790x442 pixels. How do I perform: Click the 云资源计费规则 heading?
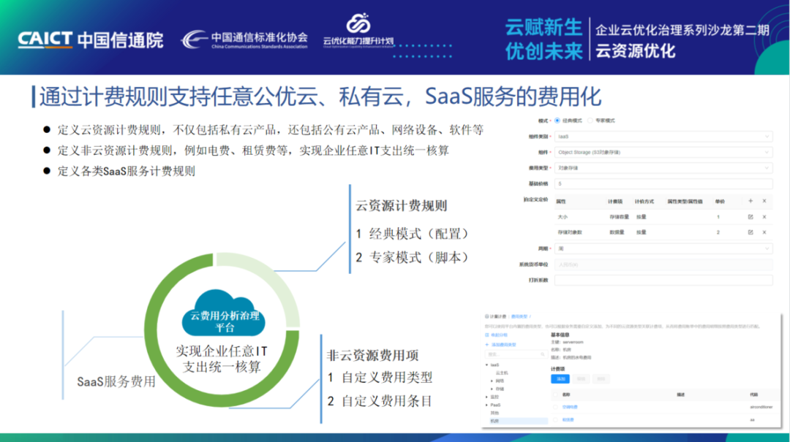pos(402,206)
